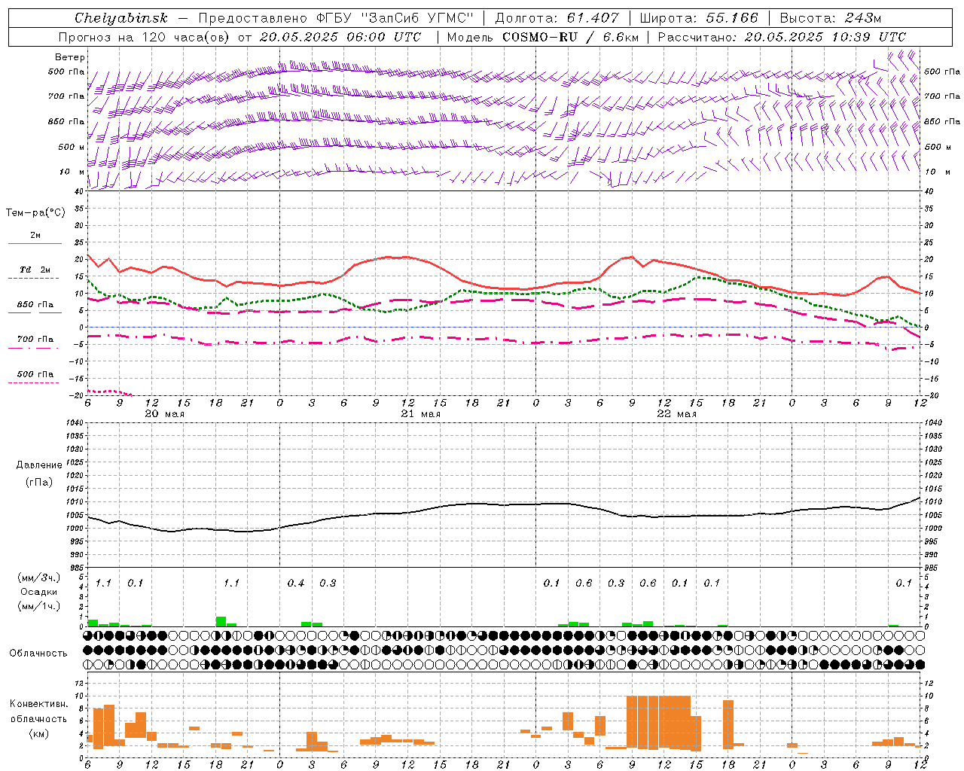Select the latitude value 'Широта: 55.166'
Viewport: 964px width, 771px height.
pos(698,18)
